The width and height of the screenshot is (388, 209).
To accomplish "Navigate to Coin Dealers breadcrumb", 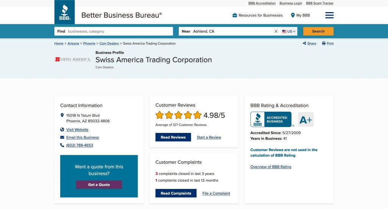I will (x=109, y=44).
